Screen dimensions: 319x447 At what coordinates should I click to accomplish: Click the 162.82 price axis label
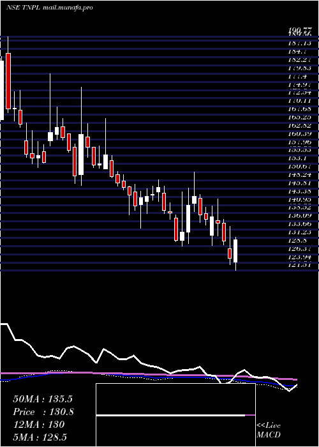(299, 126)
